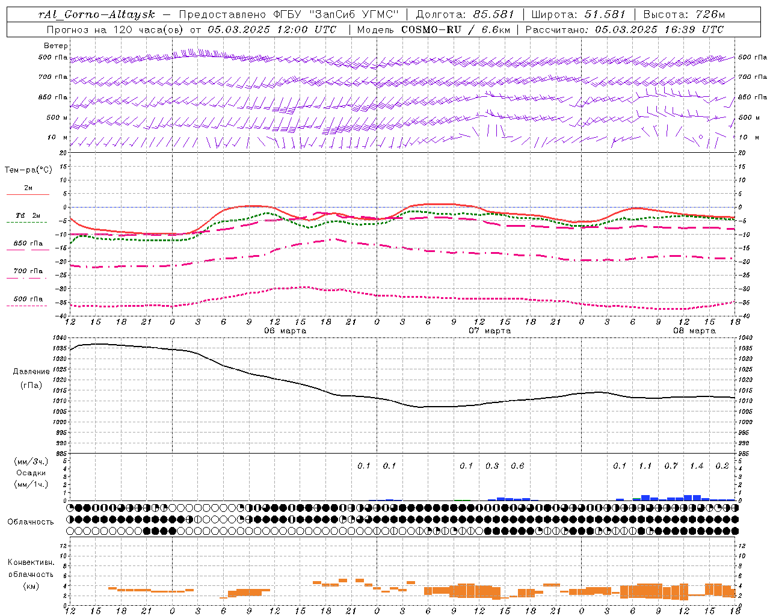Click the Модель COSMO-RU / 6.6км label
This screenshot has width=770, height=616.
coord(434,29)
